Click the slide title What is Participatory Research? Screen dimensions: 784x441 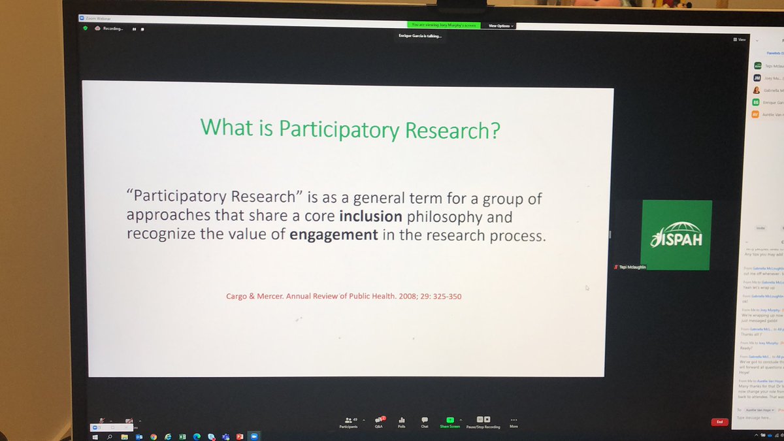pos(351,130)
